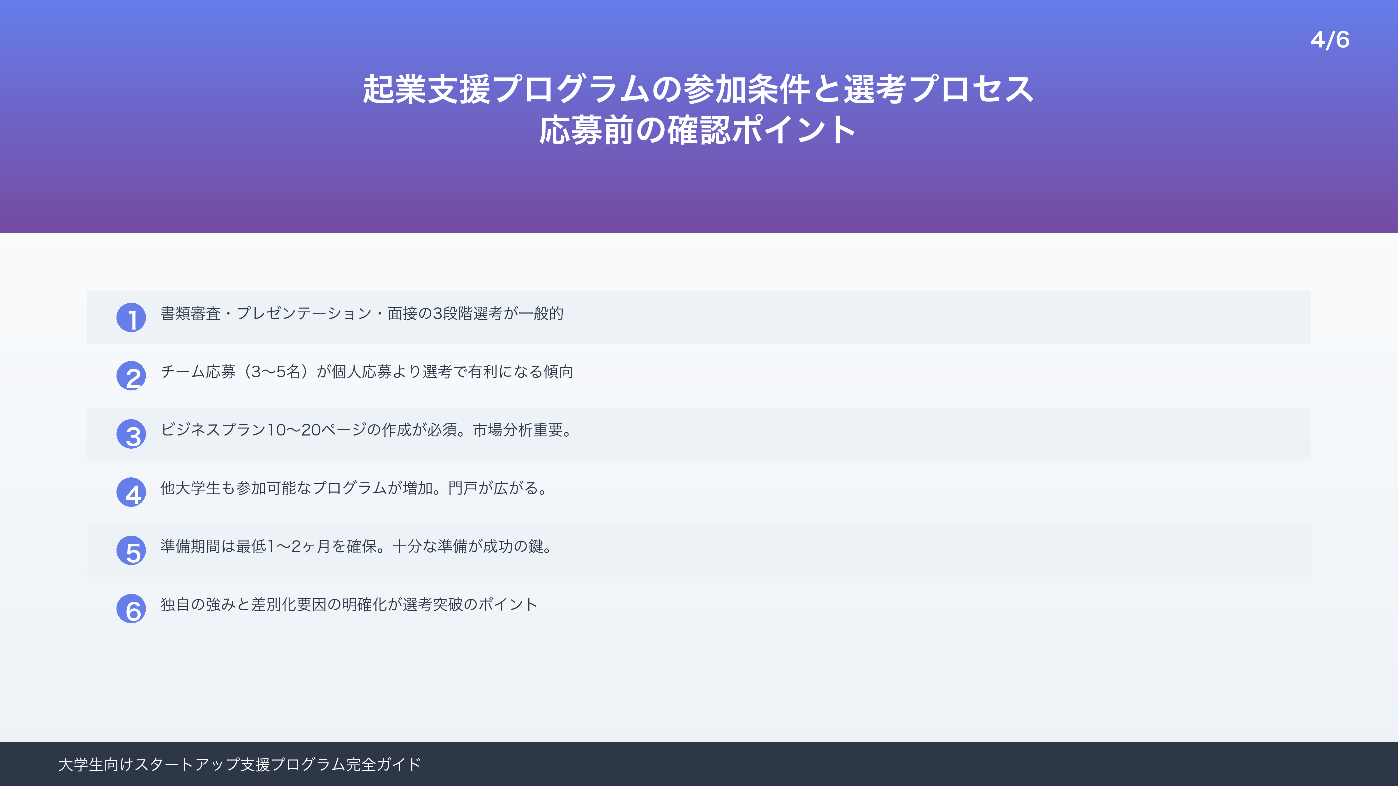
Task: Click title line 起業支援プログラムの参加条件と選考プロセス
Action: [698, 89]
